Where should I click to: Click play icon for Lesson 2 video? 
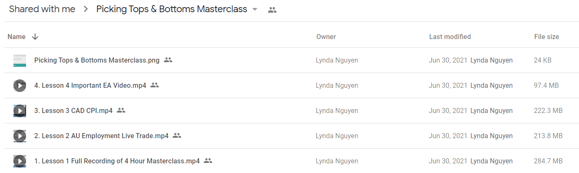pyautogui.click(x=19, y=136)
